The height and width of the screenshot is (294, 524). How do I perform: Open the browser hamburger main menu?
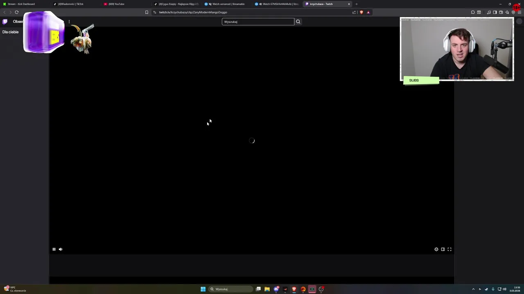click(519, 12)
